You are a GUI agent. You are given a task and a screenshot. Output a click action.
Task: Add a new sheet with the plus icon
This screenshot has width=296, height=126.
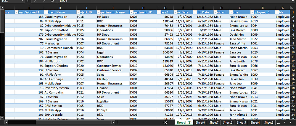165,122
